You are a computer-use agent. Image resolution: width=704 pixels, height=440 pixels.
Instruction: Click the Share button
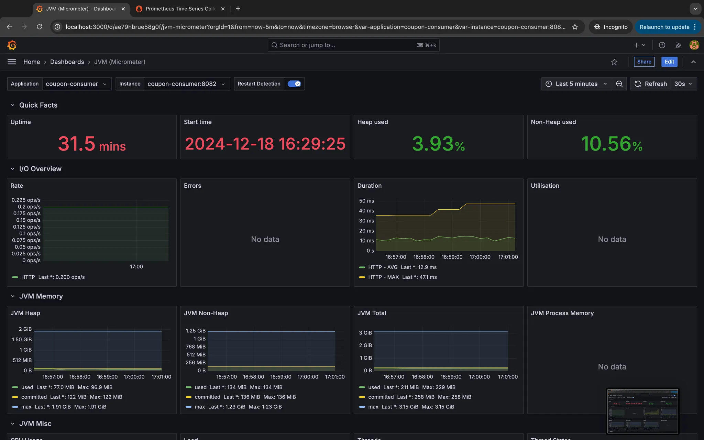click(644, 62)
